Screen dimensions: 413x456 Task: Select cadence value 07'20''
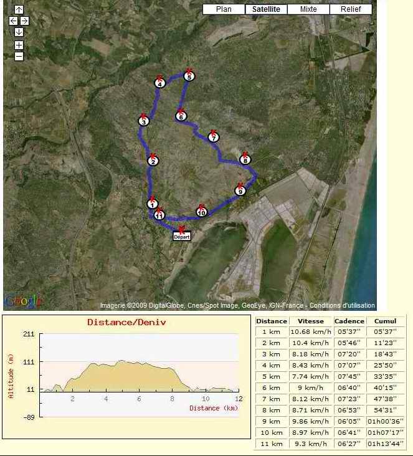349,354
